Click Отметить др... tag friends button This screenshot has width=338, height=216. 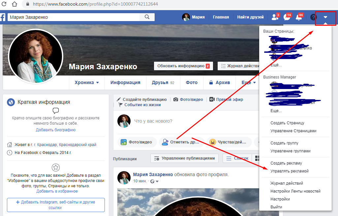[181, 142]
